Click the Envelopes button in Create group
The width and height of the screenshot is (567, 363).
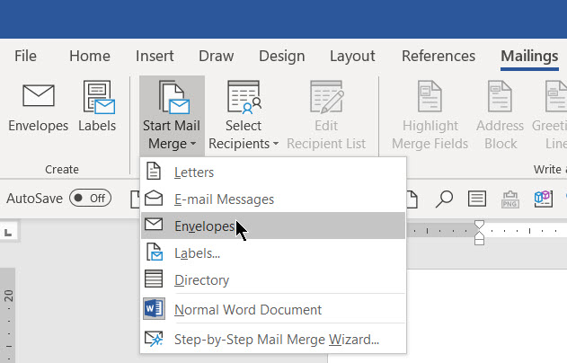[x=39, y=108]
